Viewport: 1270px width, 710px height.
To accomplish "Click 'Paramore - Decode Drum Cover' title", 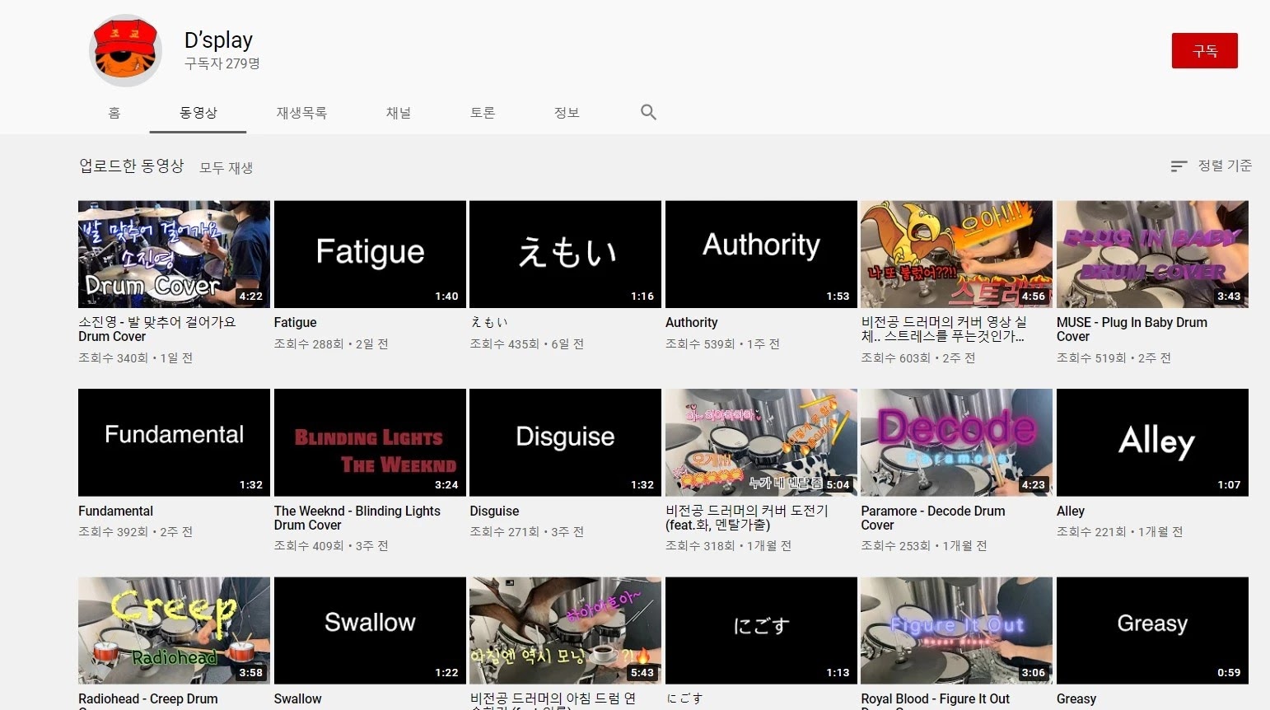I will [x=933, y=518].
